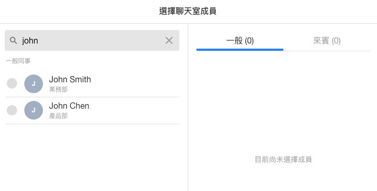The image size is (377, 191).
Task: Click the 目前尚未選擇成員 placeholder text
Action: (283, 159)
